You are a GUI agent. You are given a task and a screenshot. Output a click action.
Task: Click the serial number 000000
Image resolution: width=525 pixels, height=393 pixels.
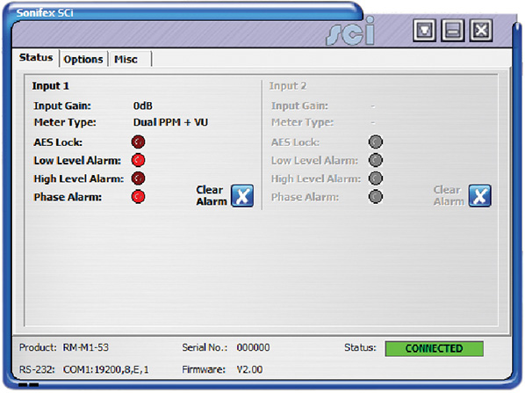coord(253,347)
